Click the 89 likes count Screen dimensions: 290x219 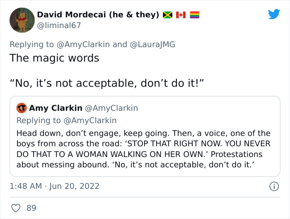pos(31,208)
